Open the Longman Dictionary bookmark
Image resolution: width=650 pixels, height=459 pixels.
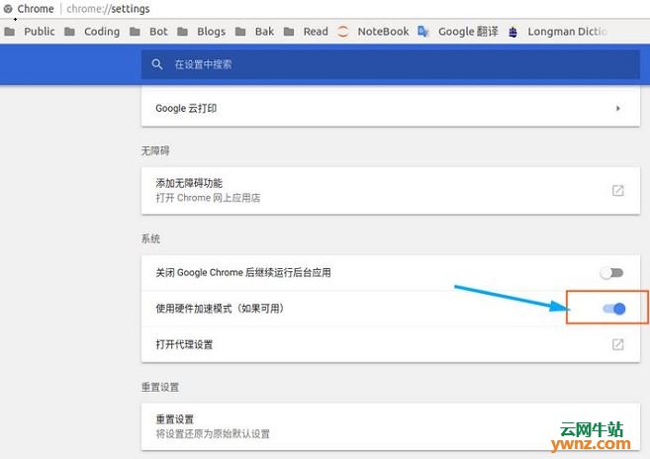[558, 32]
